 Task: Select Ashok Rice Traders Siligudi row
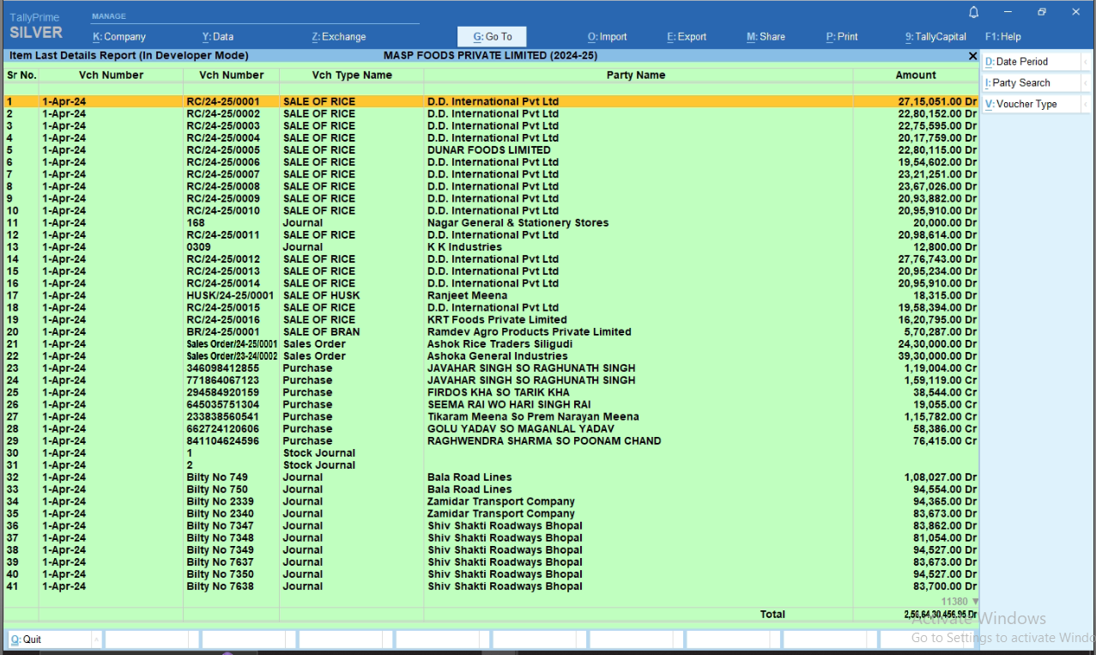tap(491, 344)
